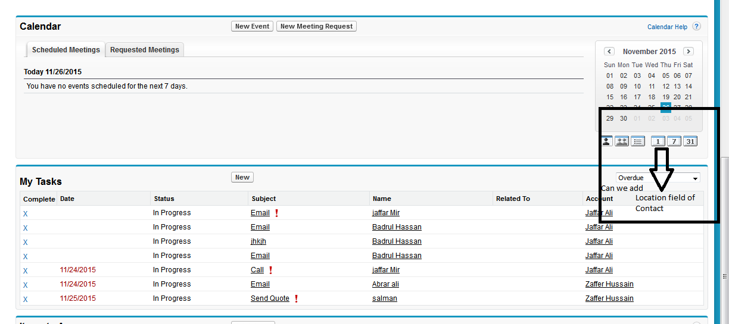
Task: Switch to Month view calendar icon
Action: pos(690,141)
